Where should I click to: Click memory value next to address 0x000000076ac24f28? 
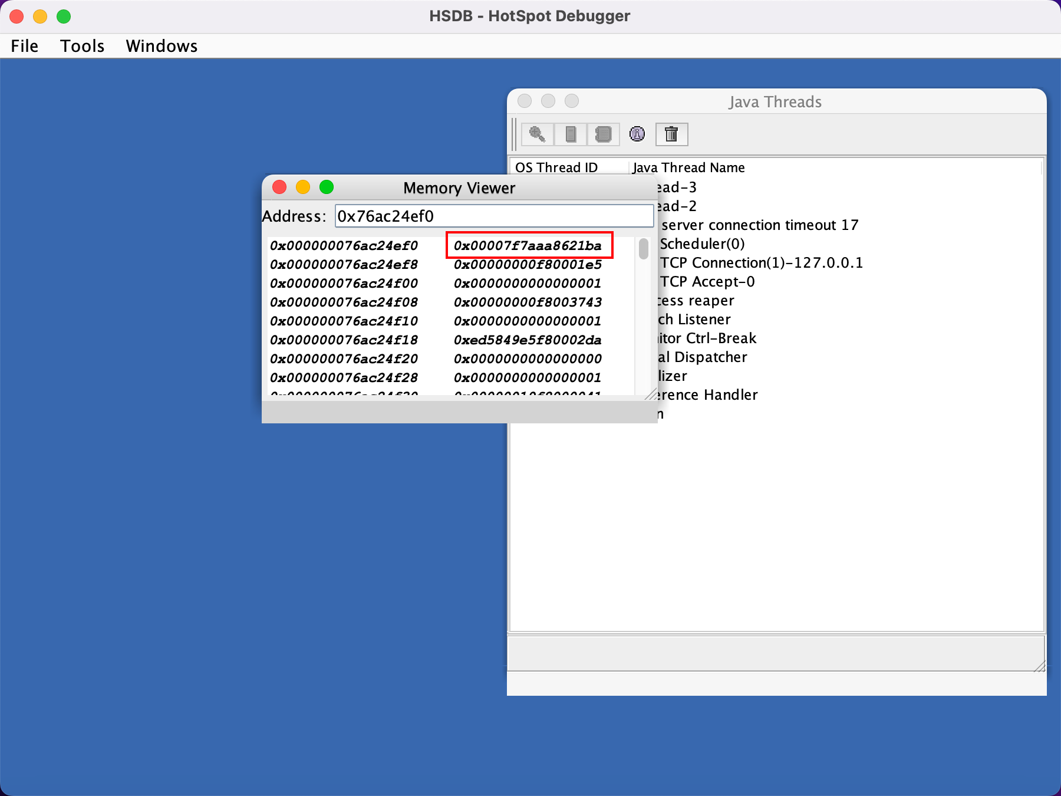pyautogui.click(x=528, y=378)
